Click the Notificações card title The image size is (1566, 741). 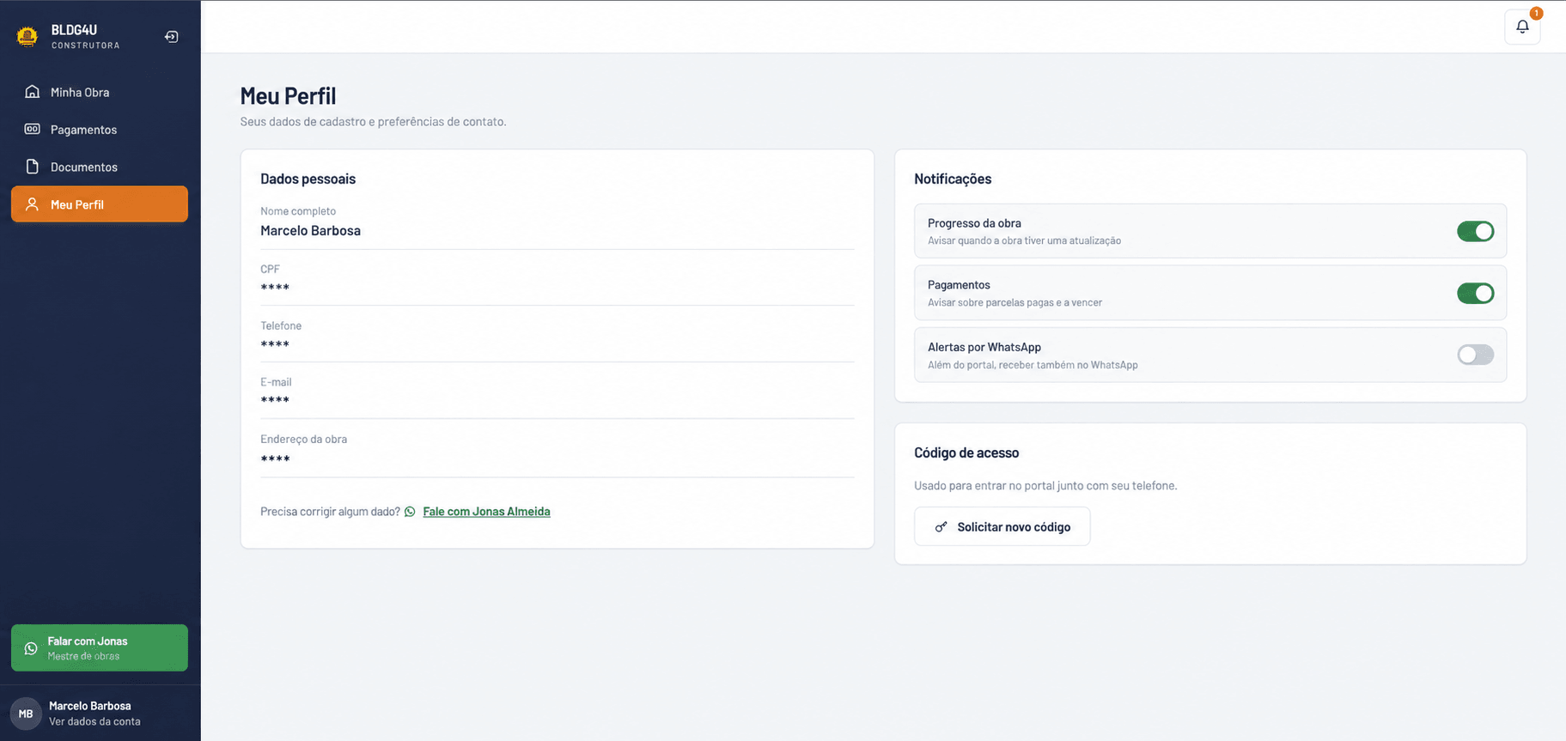click(953, 179)
